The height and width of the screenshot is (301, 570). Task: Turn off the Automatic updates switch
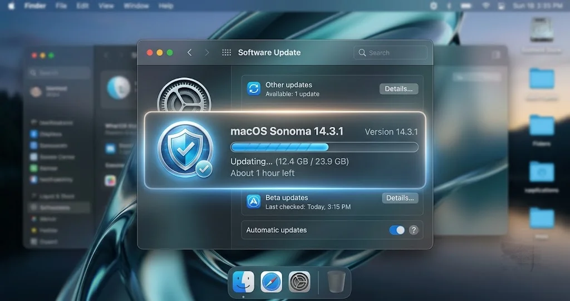tap(396, 230)
